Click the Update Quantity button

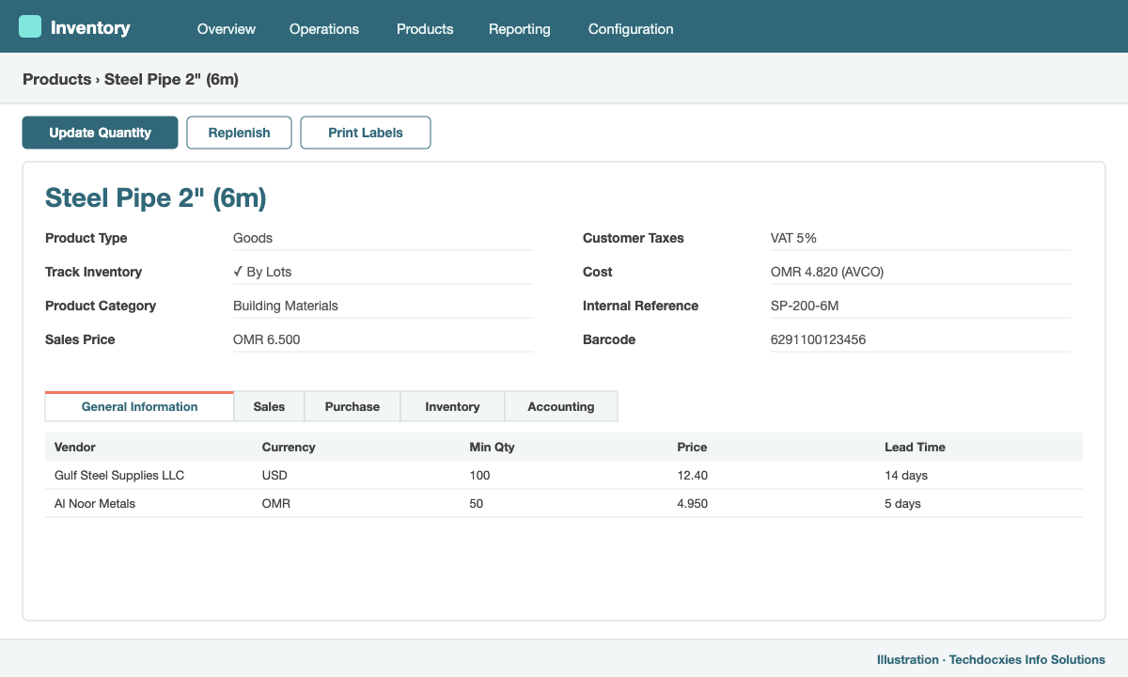[100, 133]
